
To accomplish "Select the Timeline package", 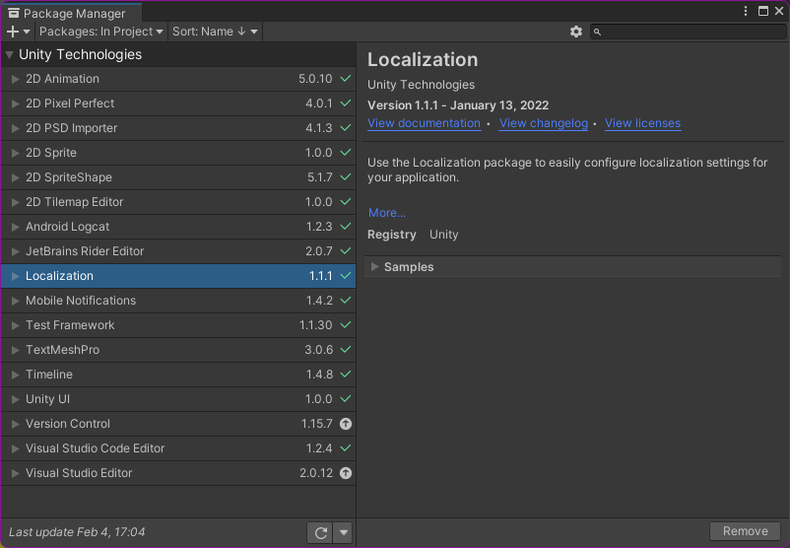I will pos(178,375).
